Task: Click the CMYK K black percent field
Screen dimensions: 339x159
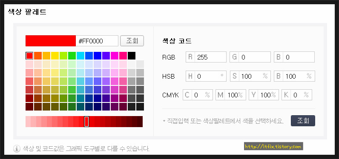Action: (297, 95)
